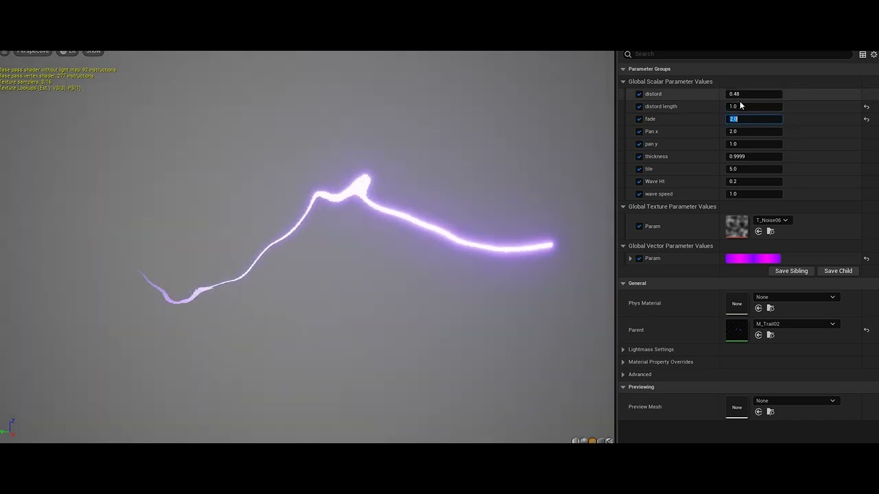This screenshot has height=494, width=879.
Task: Use selected asset for the T_Noise06 texture
Action: 759,231
